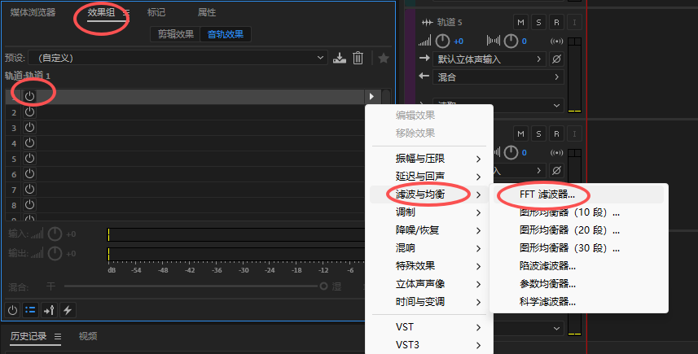The height and width of the screenshot is (354, 698).
Task: Switch to 历史记录 tab
Action: click(29, 336)
